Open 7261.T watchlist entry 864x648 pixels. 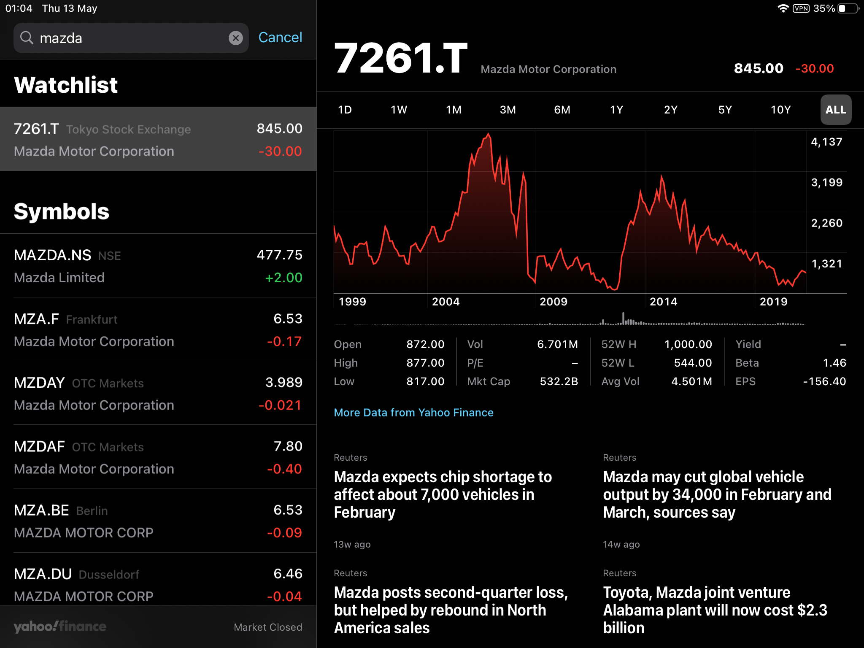click(x=158, y=139)
